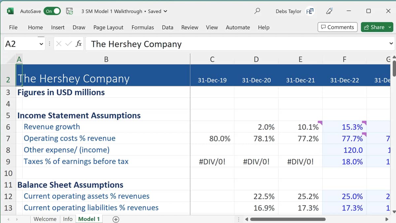Viewport: 396px width, 223px height.
Task: Open the Help tab
Action: point(264,27)
